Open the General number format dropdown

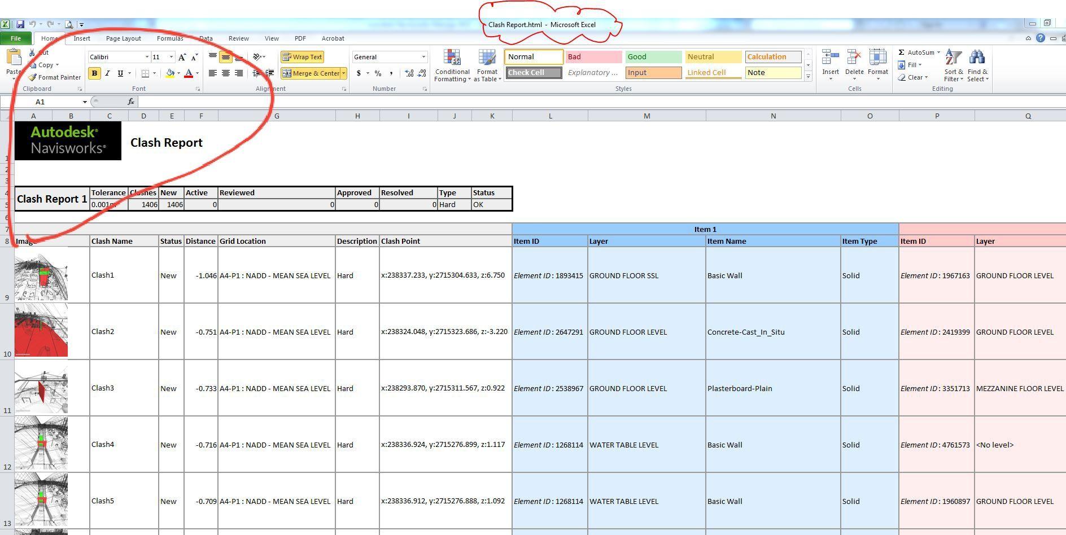coord(423,57)
